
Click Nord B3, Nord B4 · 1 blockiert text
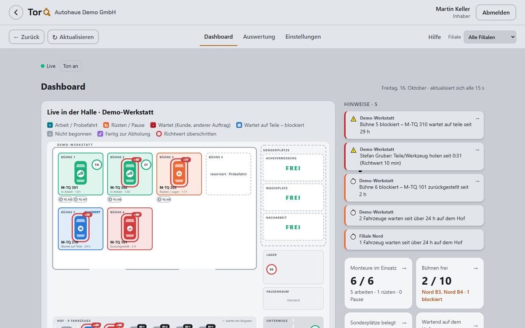pos(445,296)
